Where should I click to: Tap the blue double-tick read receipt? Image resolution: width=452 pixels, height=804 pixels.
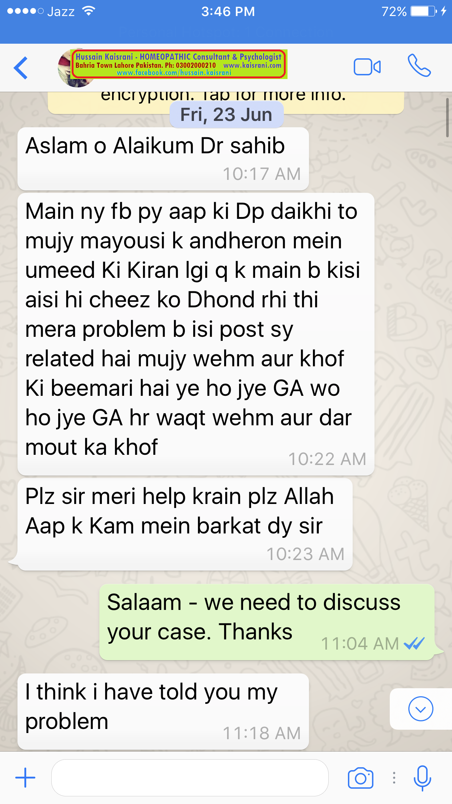click(414, 643)
